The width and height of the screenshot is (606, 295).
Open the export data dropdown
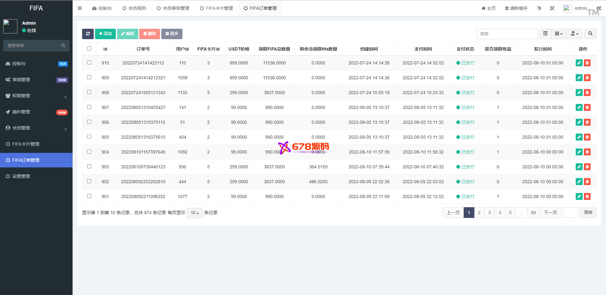click(x=574, y=34)
